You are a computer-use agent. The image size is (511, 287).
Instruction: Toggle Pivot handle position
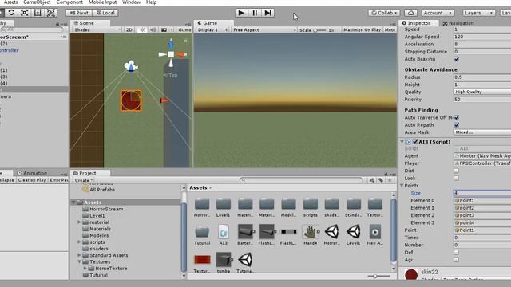tap(79, 13)
